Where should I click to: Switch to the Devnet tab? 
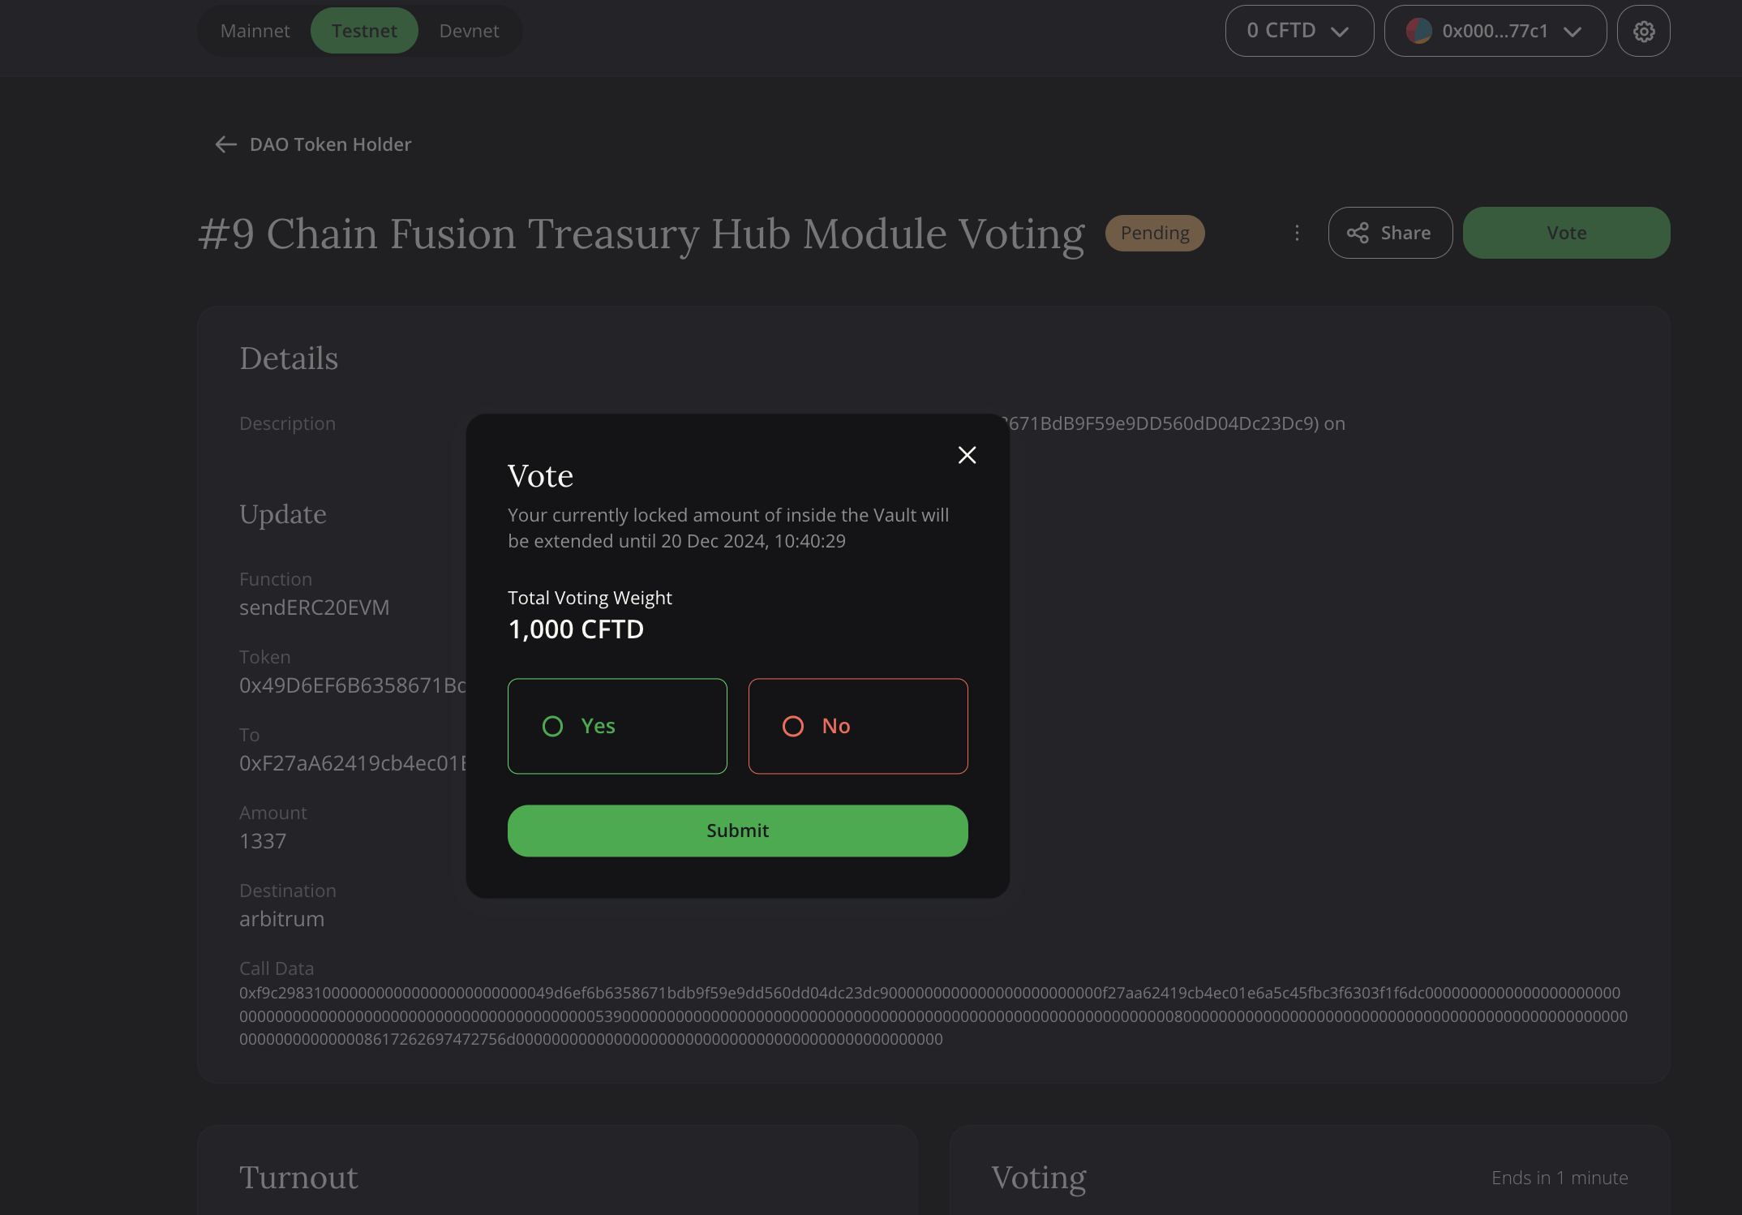(469, 30)
